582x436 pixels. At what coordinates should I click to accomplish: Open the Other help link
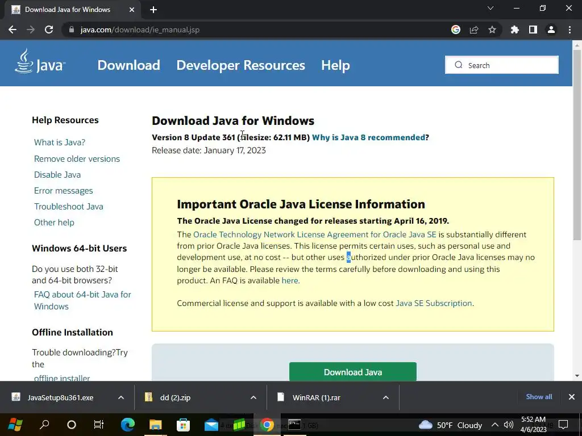point(54,223)
